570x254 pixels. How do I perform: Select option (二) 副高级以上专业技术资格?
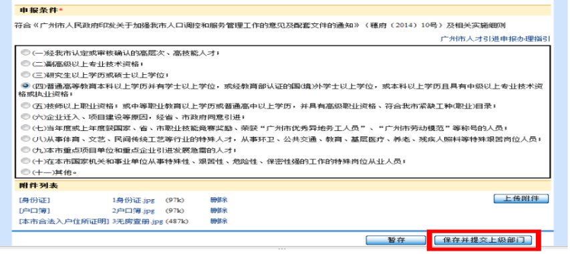click(25, 63)
